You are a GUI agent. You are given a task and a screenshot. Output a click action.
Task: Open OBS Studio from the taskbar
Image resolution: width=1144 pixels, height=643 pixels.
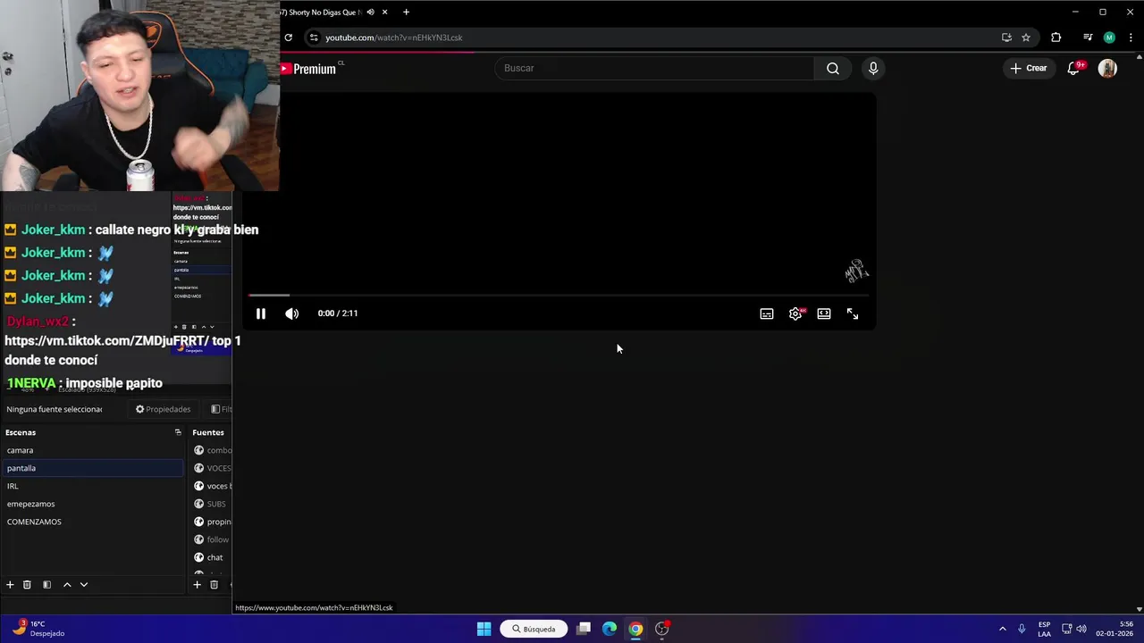[x=662, y=629]
